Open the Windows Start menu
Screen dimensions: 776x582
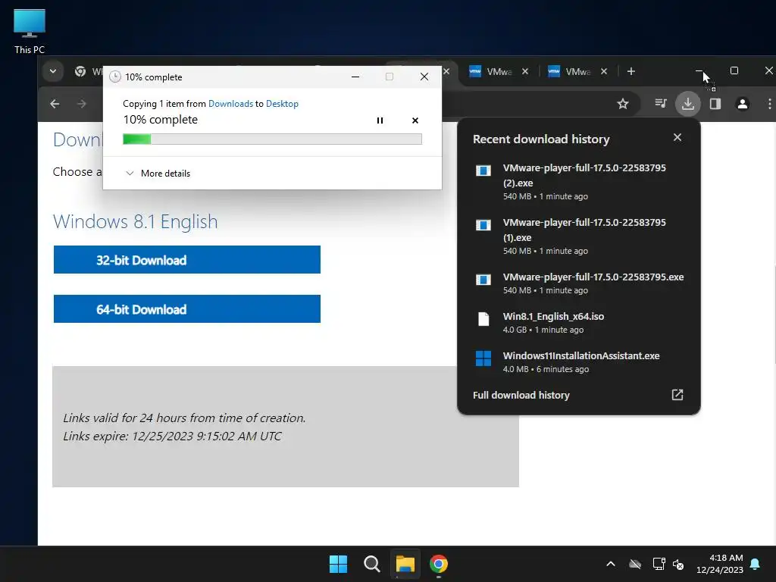339,564
